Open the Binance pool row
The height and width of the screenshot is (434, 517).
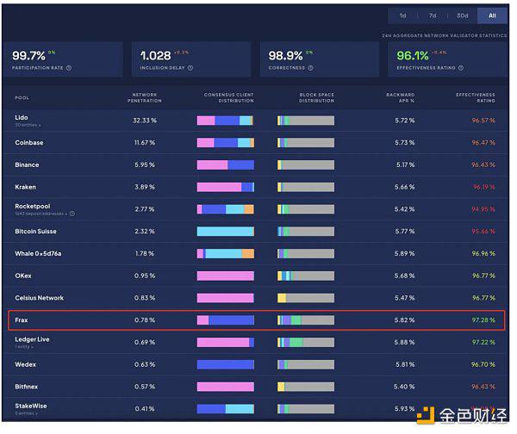coord(255,164)
